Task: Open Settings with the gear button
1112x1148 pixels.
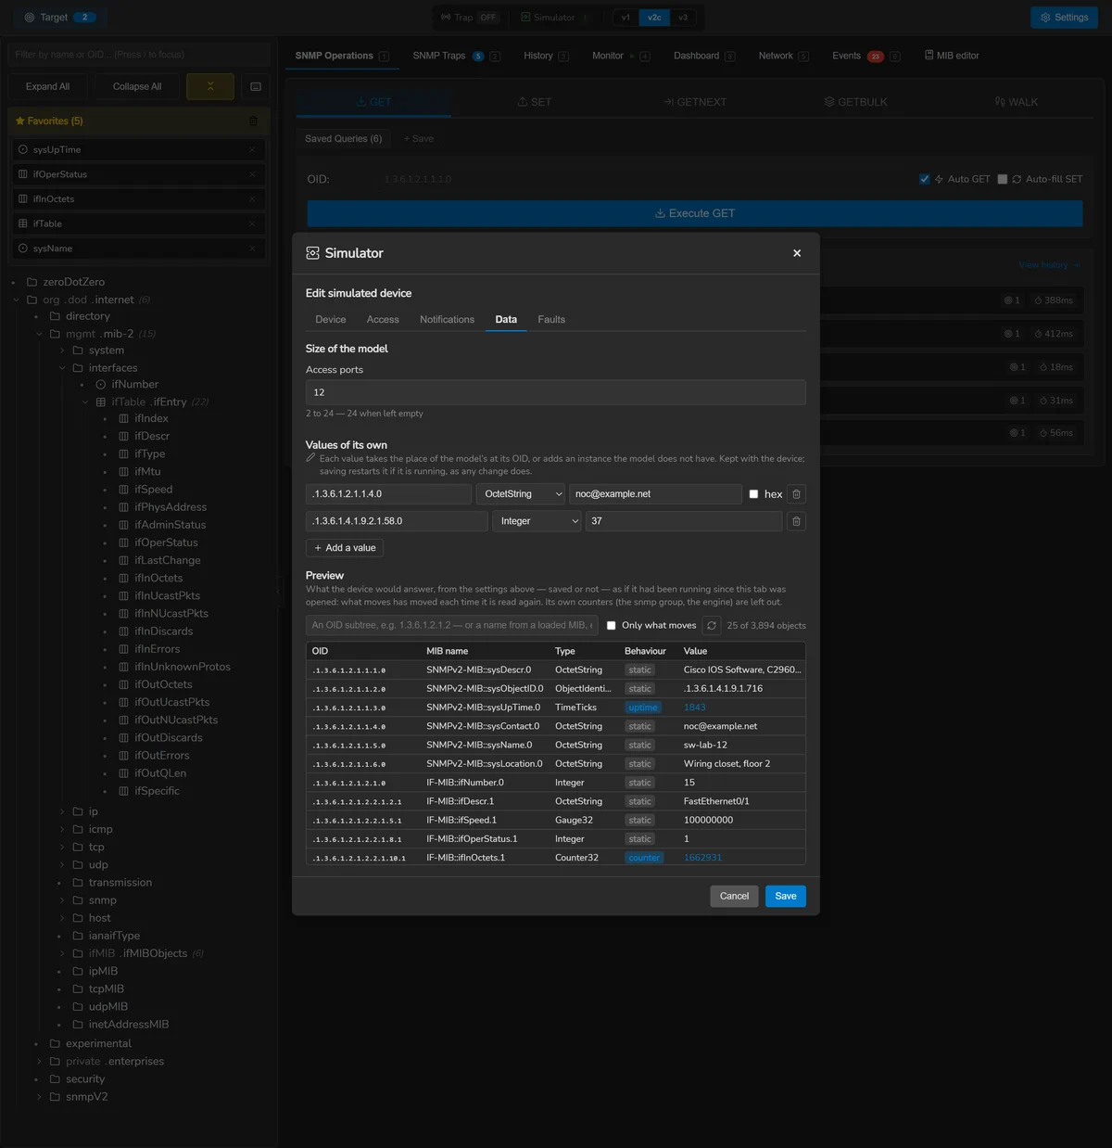Action: tap(1064, 18)
